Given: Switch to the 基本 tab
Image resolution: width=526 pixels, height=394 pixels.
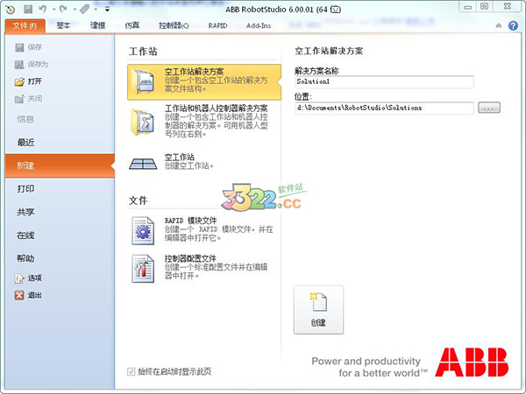Looking at the screenshot, I should click(x=63, y=25).
